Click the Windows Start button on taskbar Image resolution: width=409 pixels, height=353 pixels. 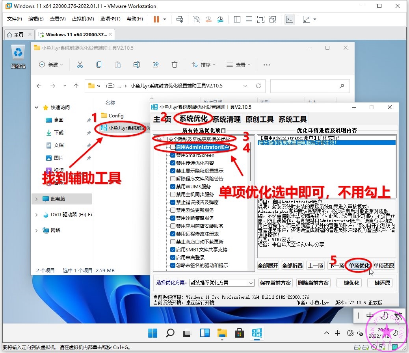click(152, 333)
